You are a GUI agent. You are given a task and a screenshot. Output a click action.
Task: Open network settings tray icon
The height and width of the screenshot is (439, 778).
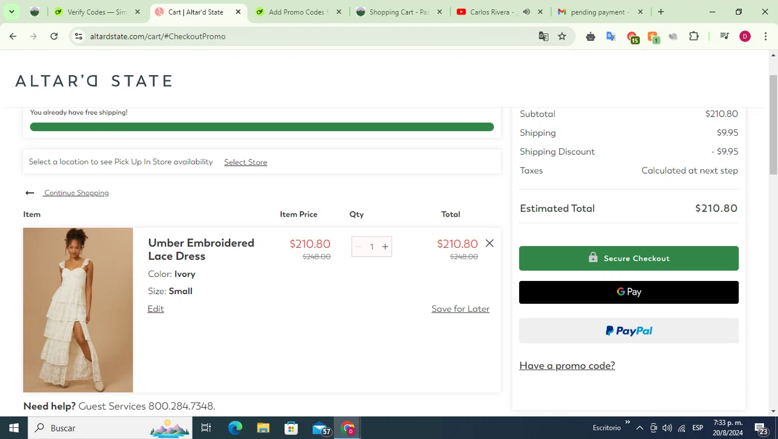682,428
